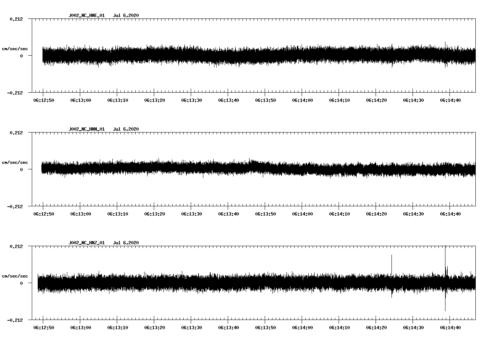Screen dimensions: 502x341
Task: Click the J002_NC_HNN_01 channel title
Action: pyautogui.click(x=87, y=129)
